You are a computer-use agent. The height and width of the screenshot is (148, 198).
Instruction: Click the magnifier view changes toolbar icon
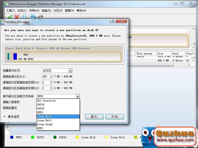tap(24, 17)
